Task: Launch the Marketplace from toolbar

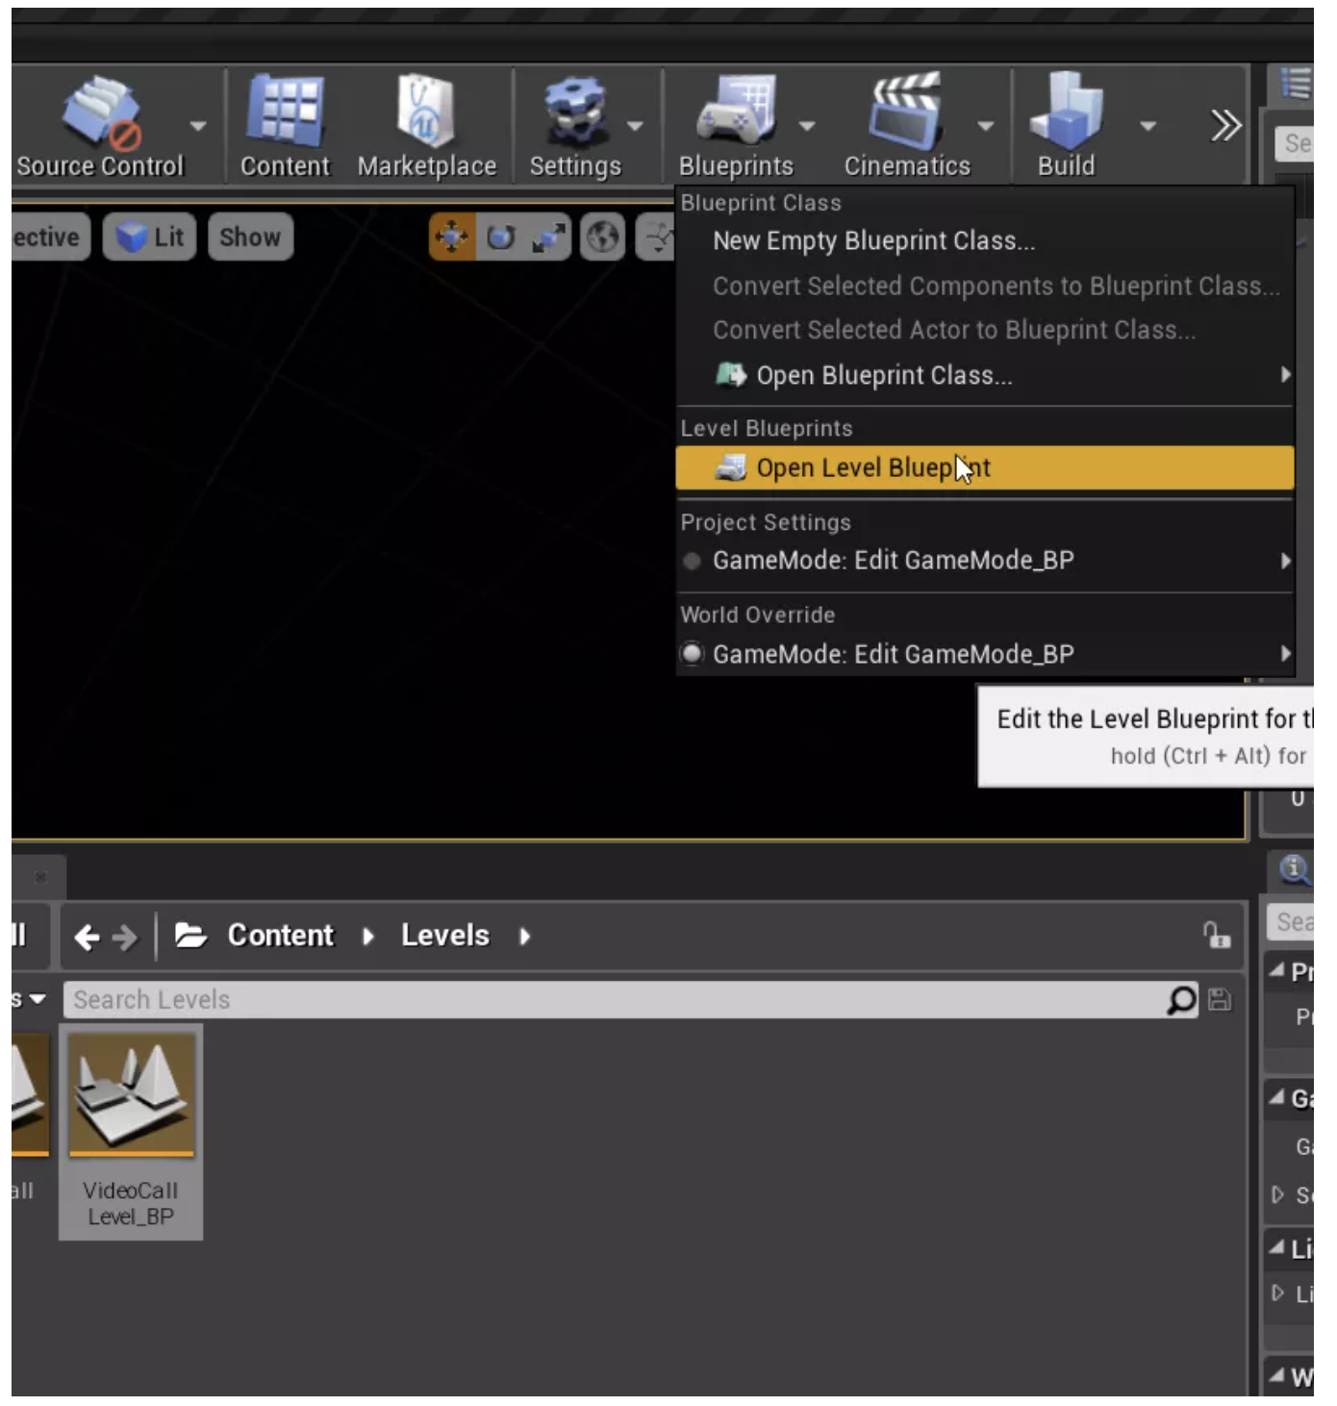Action: tap(427, 126)
